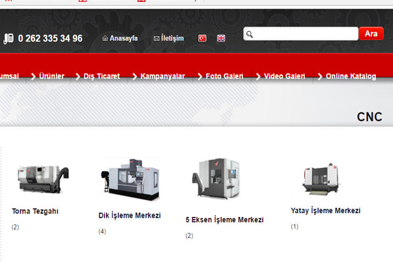Screen dimensions: 393x263
Task: Click the red Ara search button
Action: pyautogui.click(x=371, y=34)
